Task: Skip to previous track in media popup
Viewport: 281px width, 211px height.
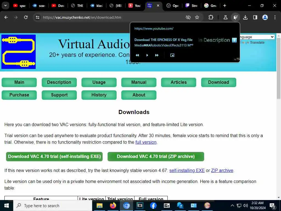Action: [137, 55]
